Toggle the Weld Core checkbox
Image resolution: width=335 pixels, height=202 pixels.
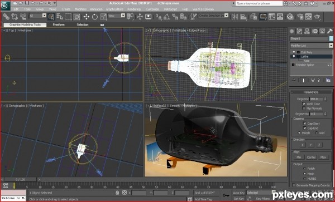pos(304,104)
